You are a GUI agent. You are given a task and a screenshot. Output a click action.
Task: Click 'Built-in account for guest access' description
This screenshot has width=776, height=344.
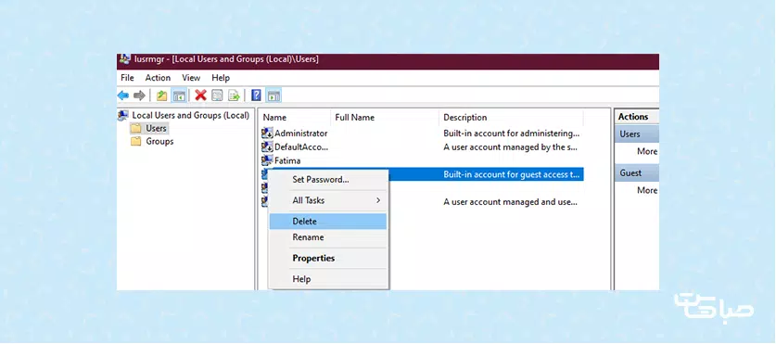point(511,174)
